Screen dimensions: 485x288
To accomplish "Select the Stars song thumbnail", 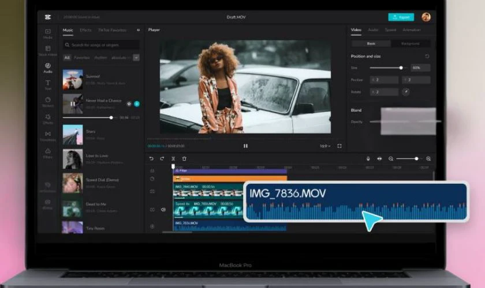I will click(x=73, y=135).
